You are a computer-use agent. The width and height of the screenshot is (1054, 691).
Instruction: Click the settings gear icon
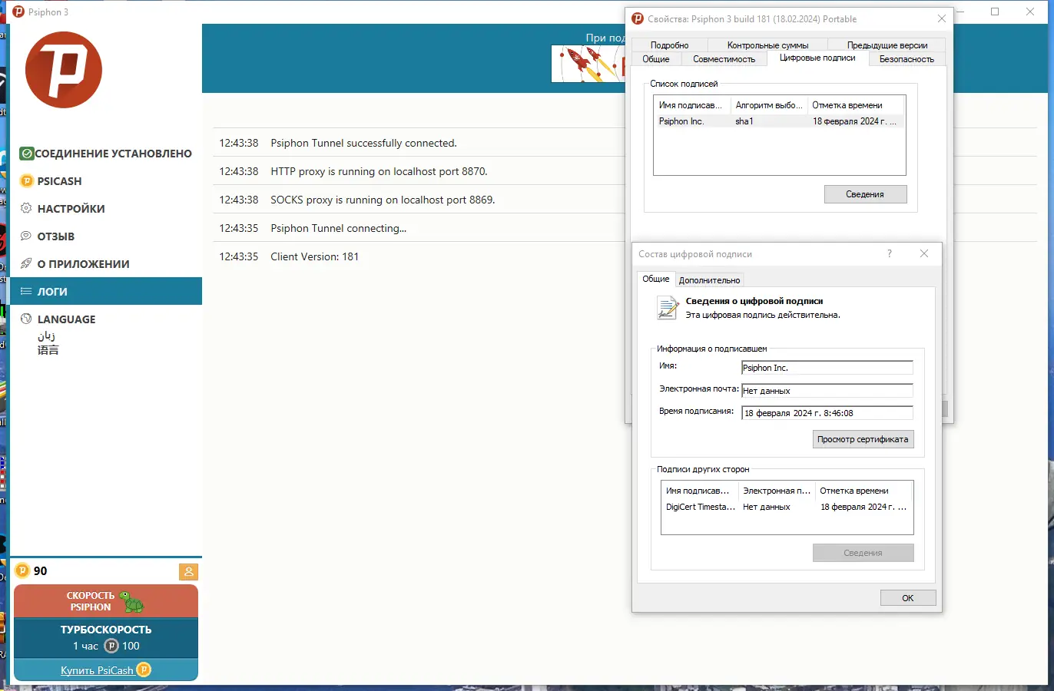pyautogui.click(x=26, y=208)
